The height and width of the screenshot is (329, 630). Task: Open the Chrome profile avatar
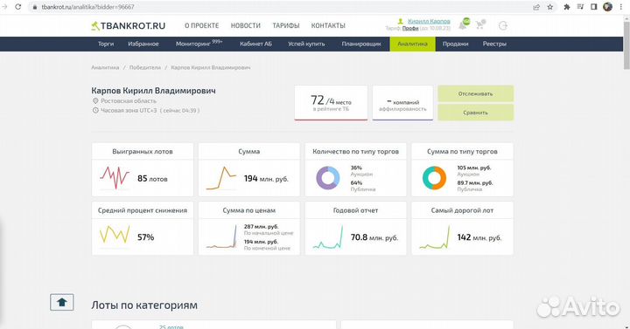(607, 6)
